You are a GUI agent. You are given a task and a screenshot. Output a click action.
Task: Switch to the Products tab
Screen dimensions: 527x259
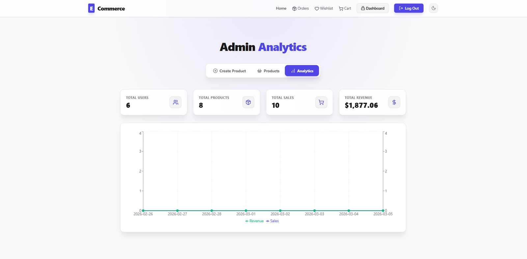(x=268, y=71)
